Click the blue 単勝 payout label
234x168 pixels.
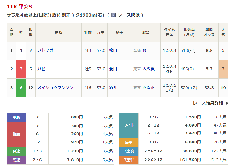pos(16,117)
